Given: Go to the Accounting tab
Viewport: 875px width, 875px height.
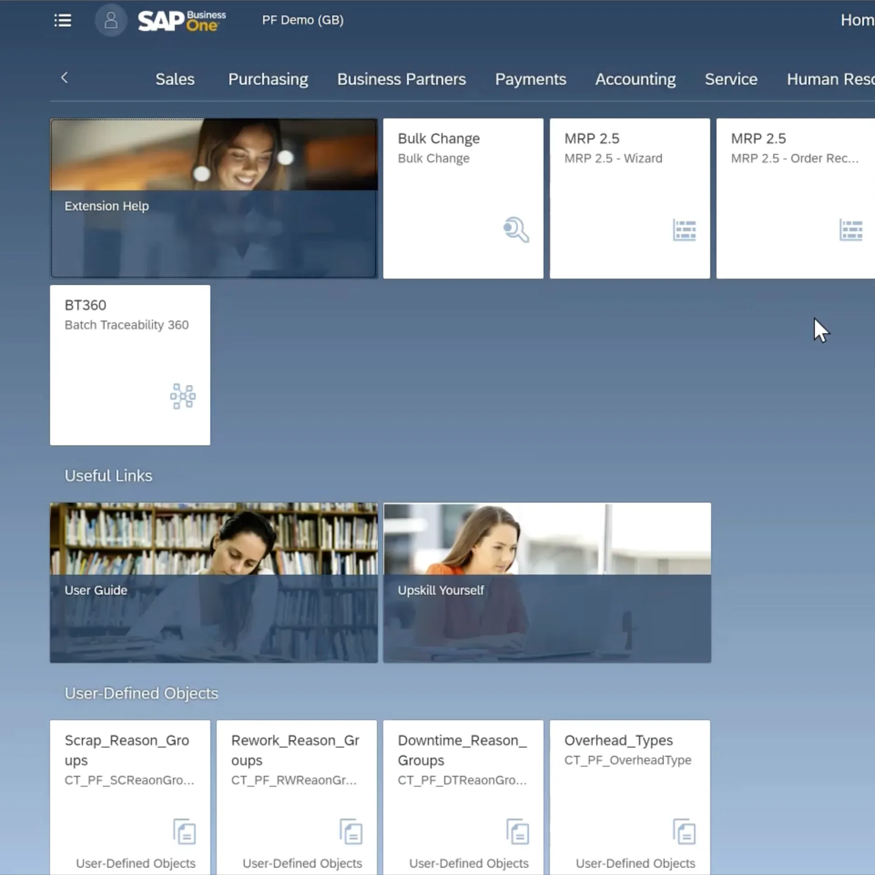Looking at the screenshot, I should 635,79.
